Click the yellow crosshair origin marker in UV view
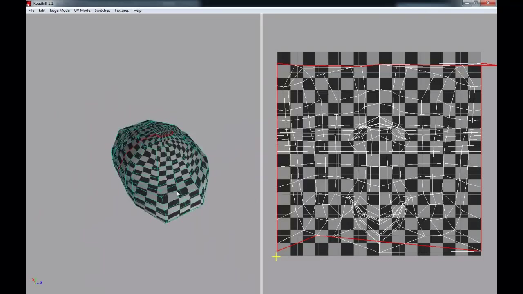523x294 pixels. [276, 257]
